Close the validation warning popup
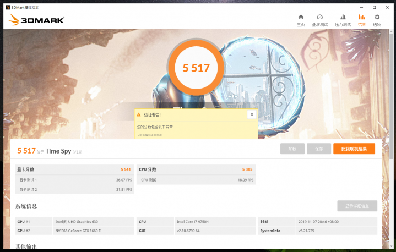The width and height of the screenshot is (396, 252). pos(252,114)
